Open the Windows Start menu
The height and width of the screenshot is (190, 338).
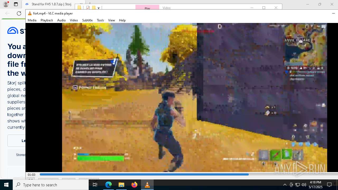coord(6,185)
